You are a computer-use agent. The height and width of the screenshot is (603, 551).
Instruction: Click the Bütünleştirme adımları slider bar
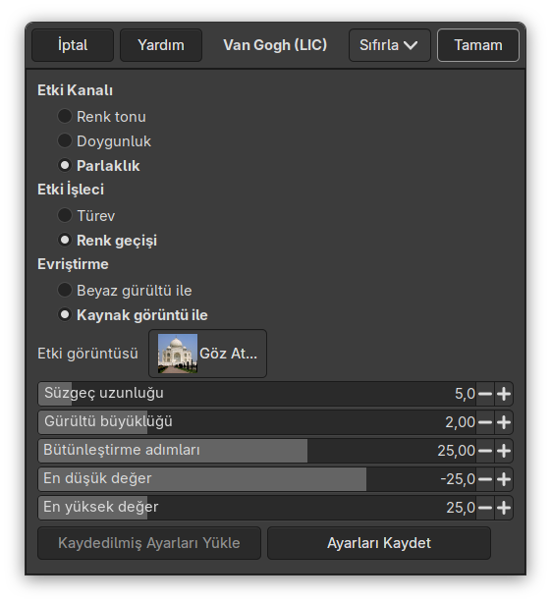pyautogui.click(x=257, y=451)
